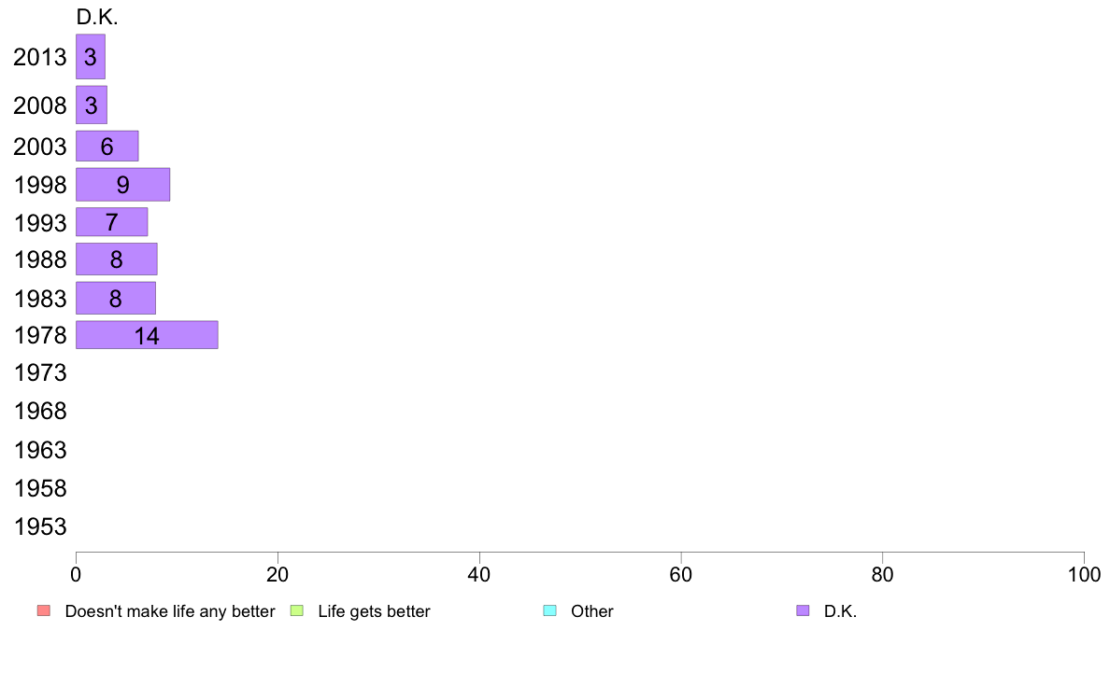Click the 'Doesn't make life any better' label
This screenshot has height=687, width=1110.
170,611
